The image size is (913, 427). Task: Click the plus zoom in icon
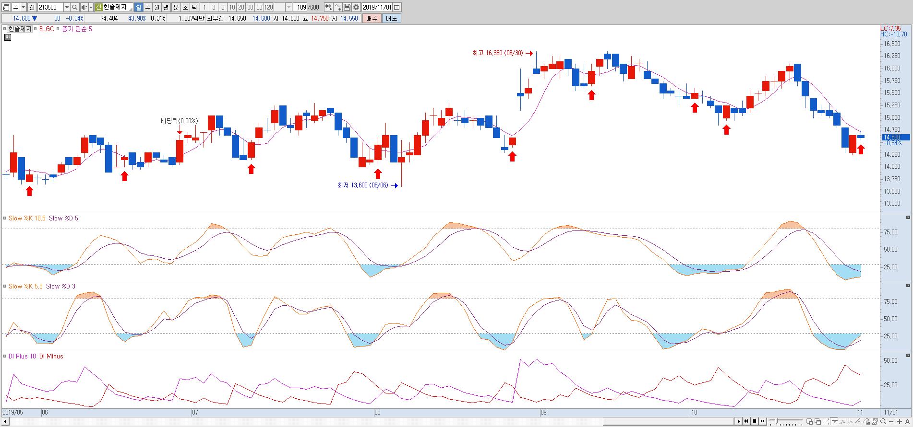click(900, 422)
